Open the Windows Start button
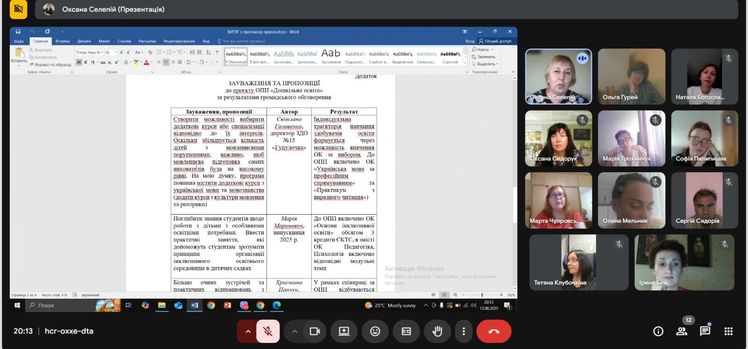 click(x=17, y=305)
